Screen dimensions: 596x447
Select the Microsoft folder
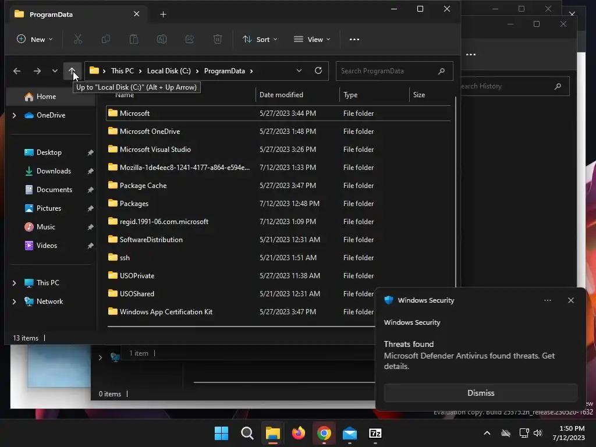click(278, 113)
